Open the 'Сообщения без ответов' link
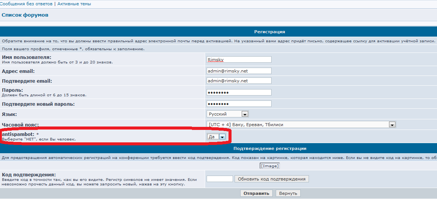 tap(27, 4)
